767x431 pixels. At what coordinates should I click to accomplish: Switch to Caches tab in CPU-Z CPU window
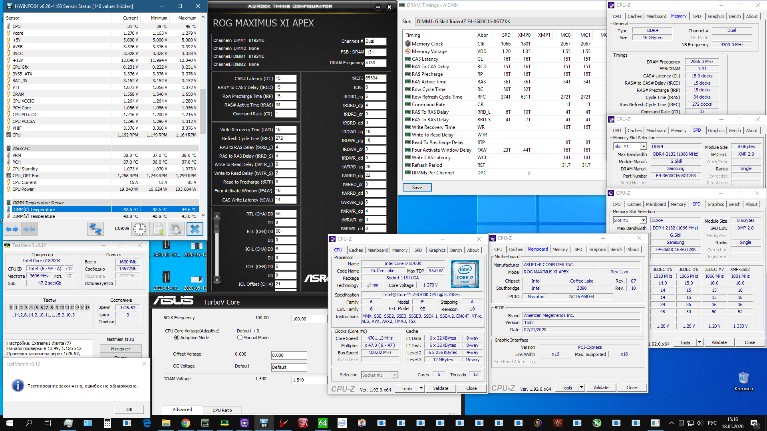click(x=356, y=250)
